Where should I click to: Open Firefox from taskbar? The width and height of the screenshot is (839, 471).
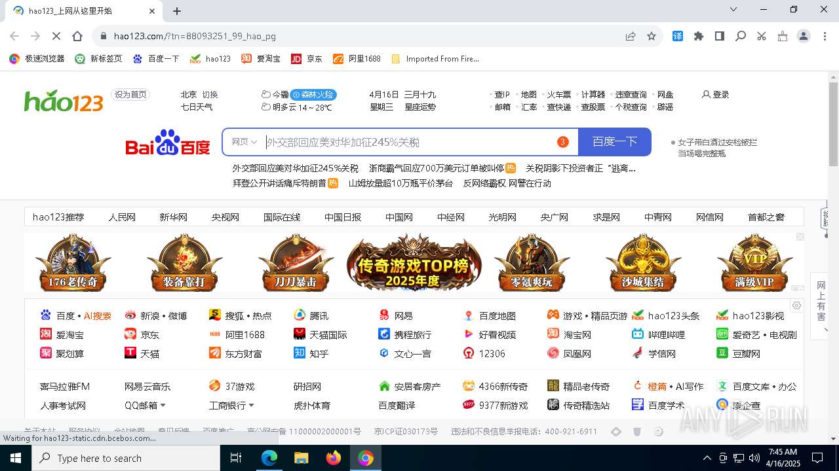(334, 458)
